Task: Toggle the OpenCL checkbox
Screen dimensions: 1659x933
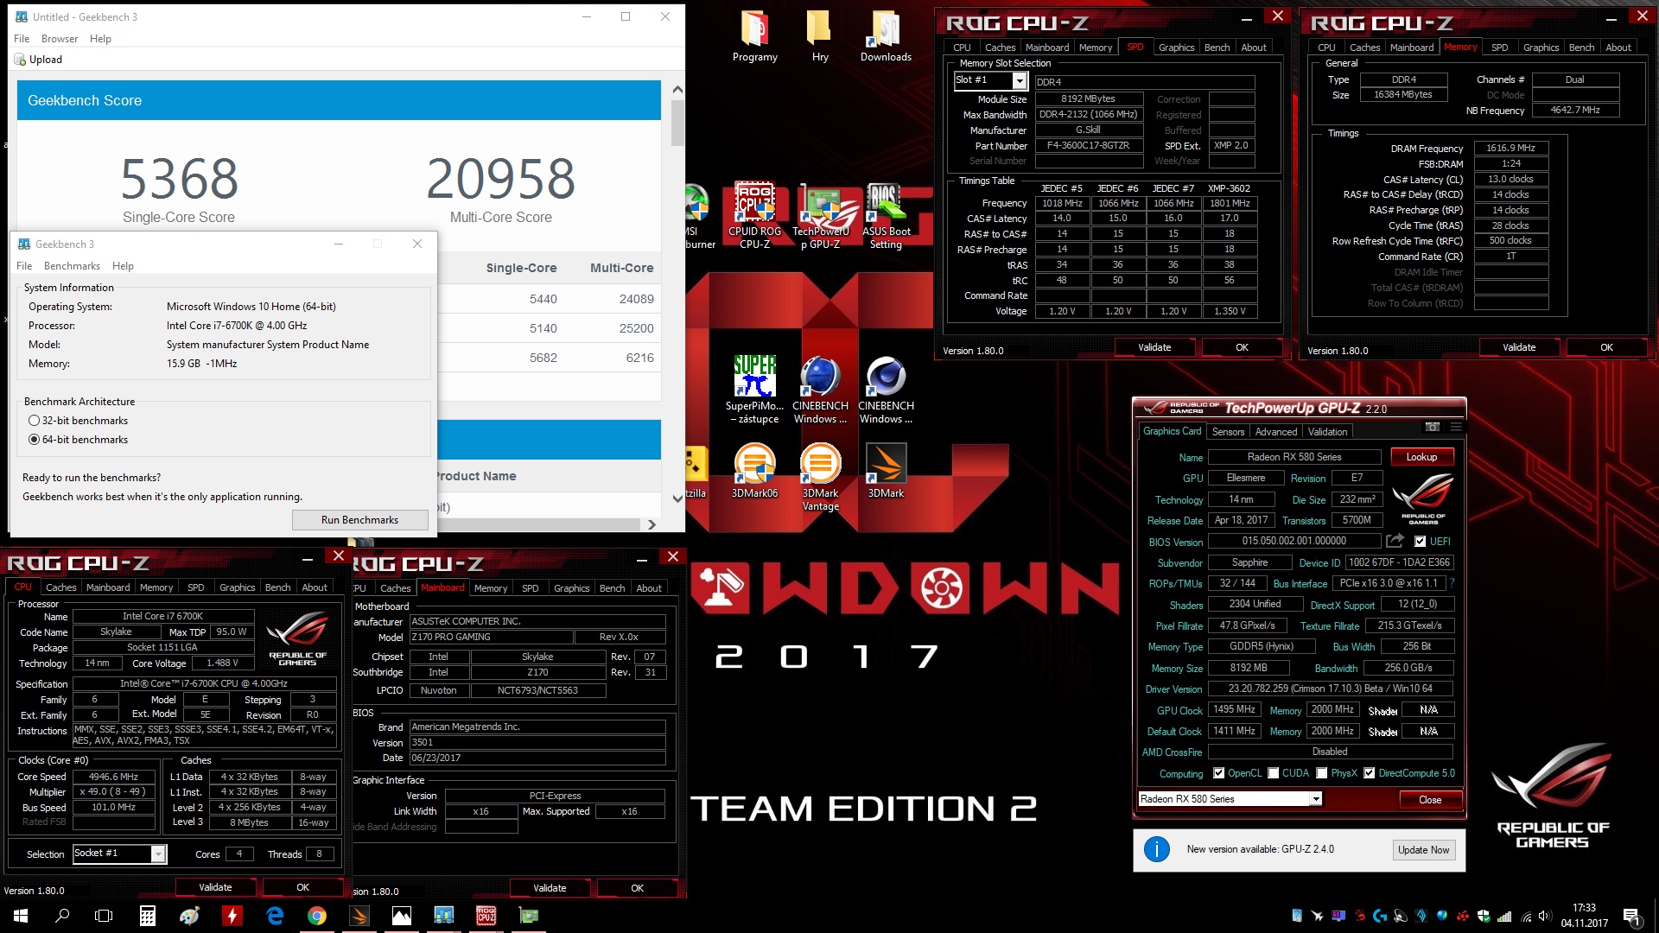Action: click(1218, 773)
